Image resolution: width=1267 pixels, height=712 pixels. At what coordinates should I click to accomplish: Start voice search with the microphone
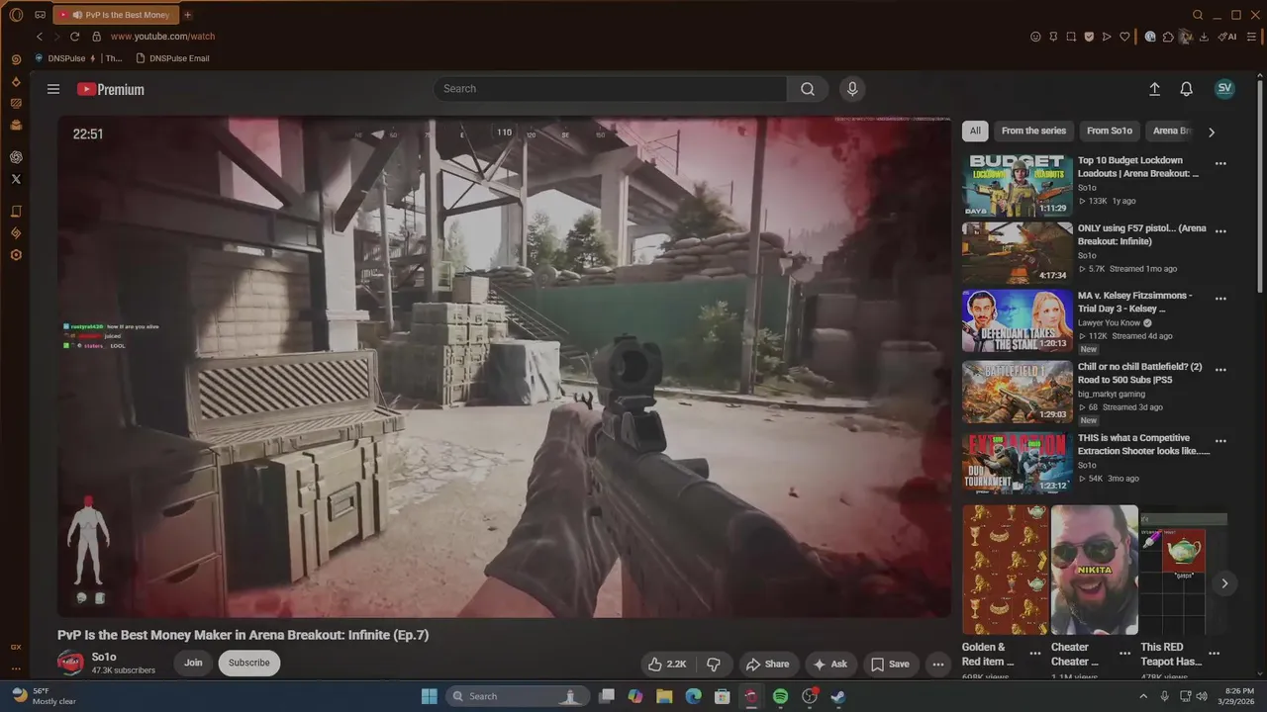[852, 89]
